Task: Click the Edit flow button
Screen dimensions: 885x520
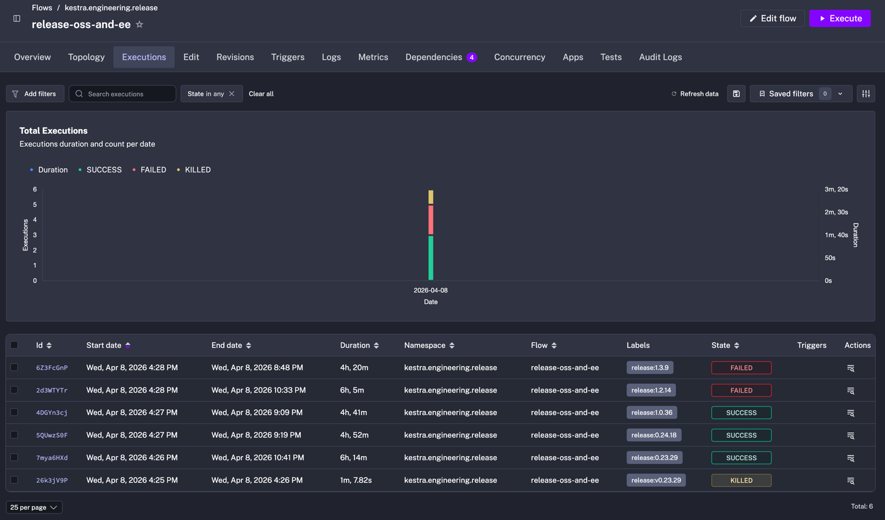Action: point(773,18)
